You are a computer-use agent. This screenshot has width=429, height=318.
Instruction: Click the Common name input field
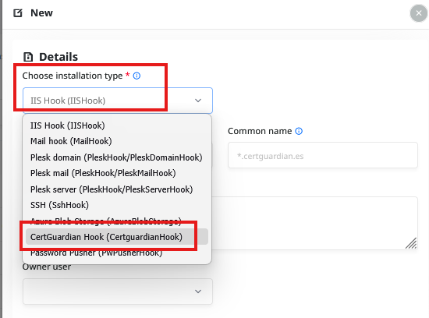pyautogui.click(x=323, y=155)
